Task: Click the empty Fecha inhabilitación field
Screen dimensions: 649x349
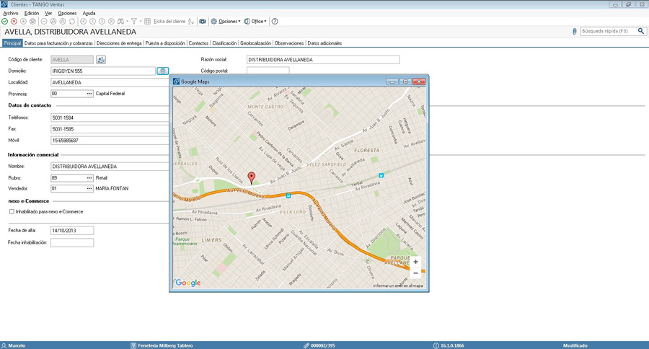Action: 72,242
